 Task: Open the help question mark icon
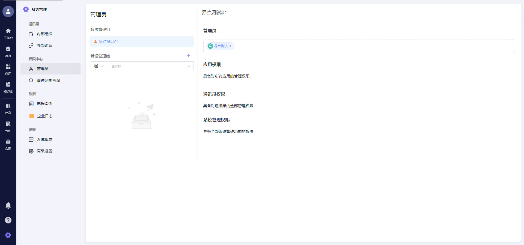8,220
